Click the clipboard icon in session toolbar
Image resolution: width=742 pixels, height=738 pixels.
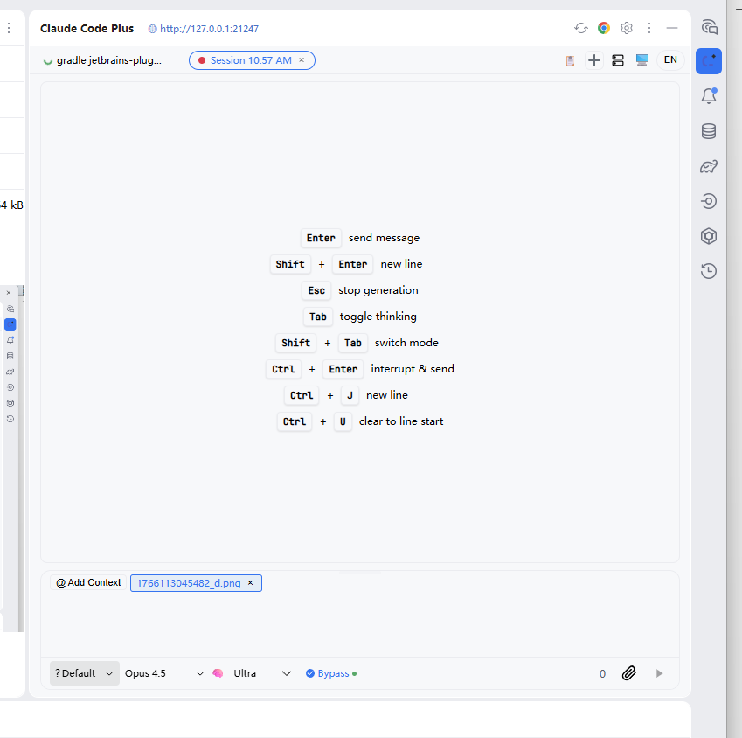570,60
